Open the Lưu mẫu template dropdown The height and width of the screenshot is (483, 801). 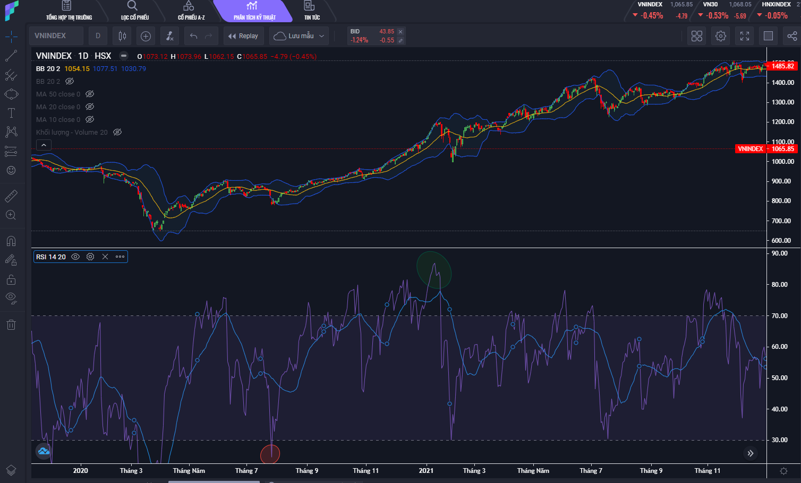coord(299,36)
